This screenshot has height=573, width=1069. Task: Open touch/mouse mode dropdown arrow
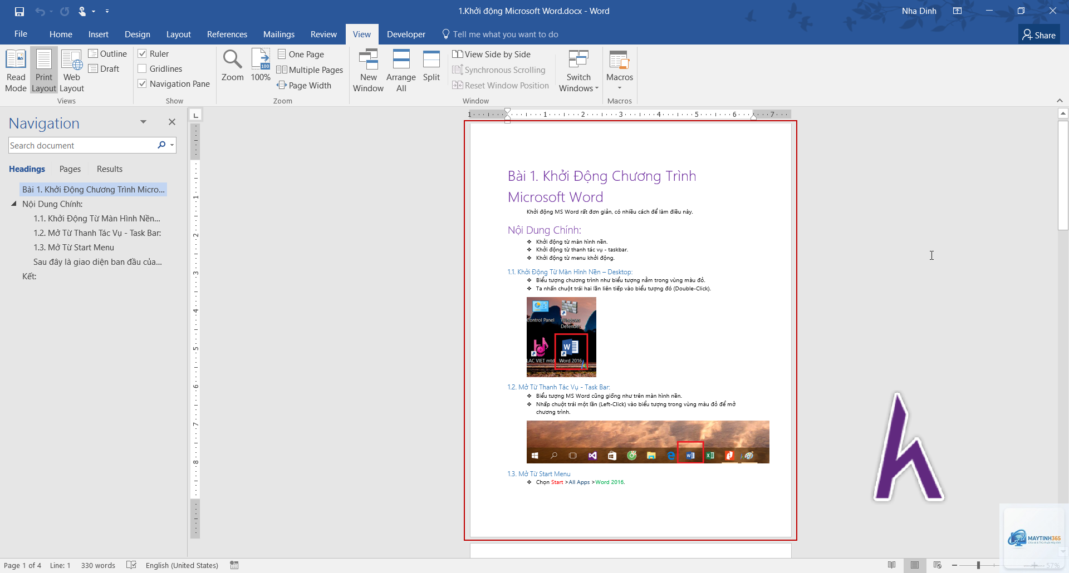tap(94, 11)
